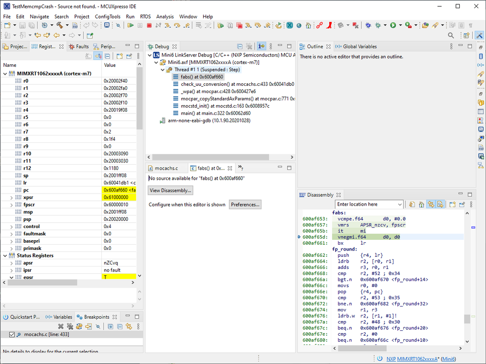Click the Disassembly vertical scrollbar thumb
The image size is (486, 364).
467,319
